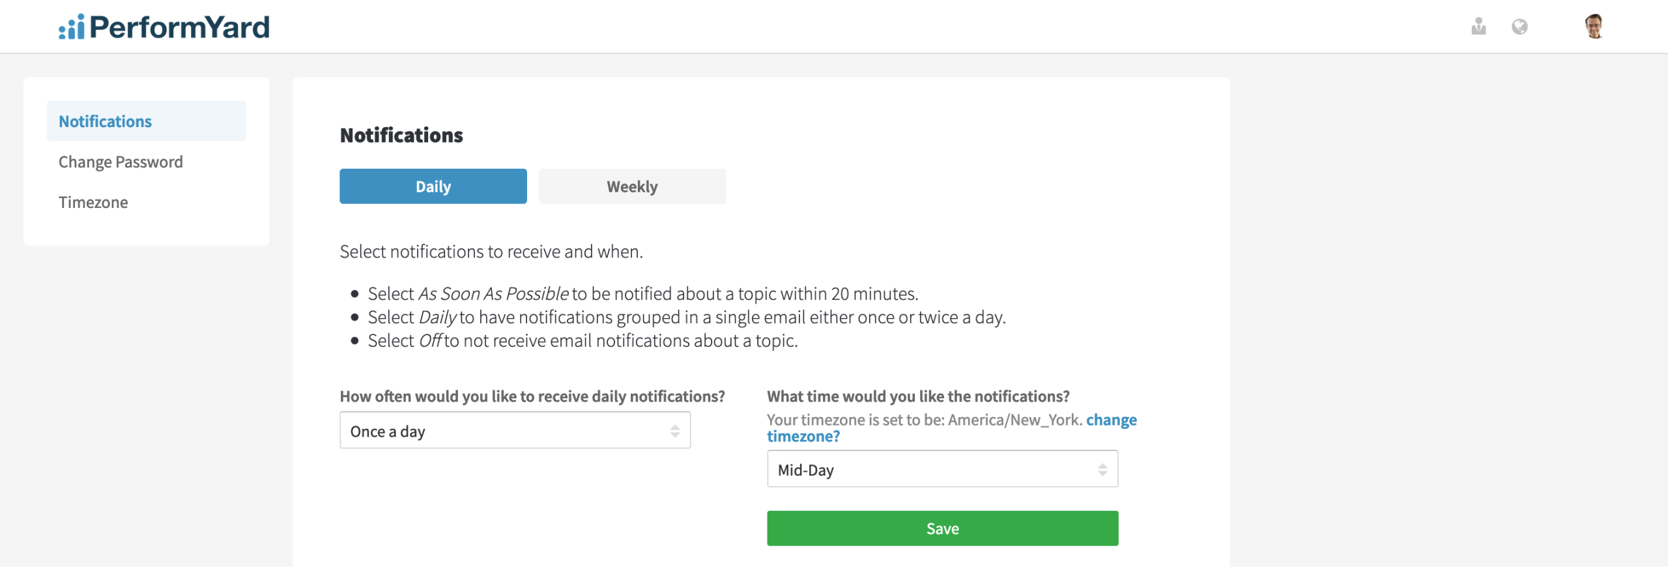Image resolution: width=1668 pixels, height=567 pixels.
Task: Switch to the Daily notifications tab
Action: coord(433,186)
